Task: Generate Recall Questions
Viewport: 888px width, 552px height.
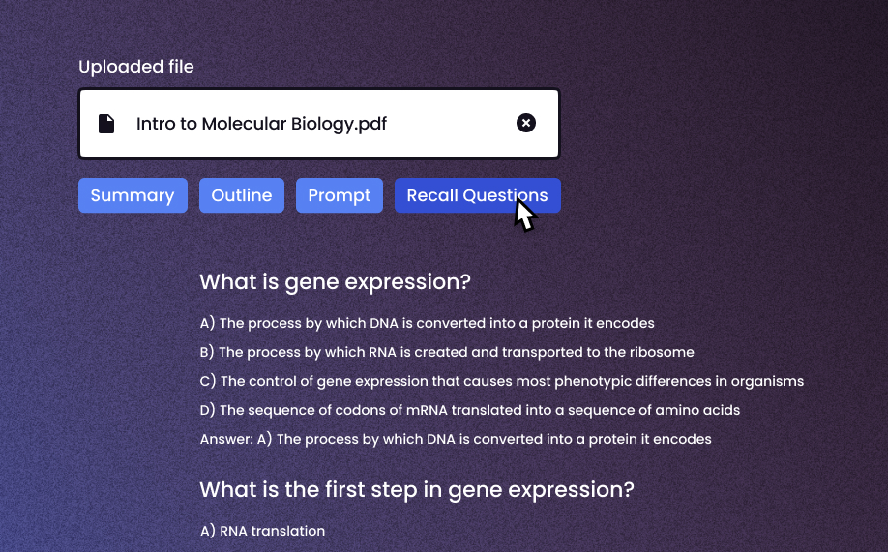Action: (477, 195)
